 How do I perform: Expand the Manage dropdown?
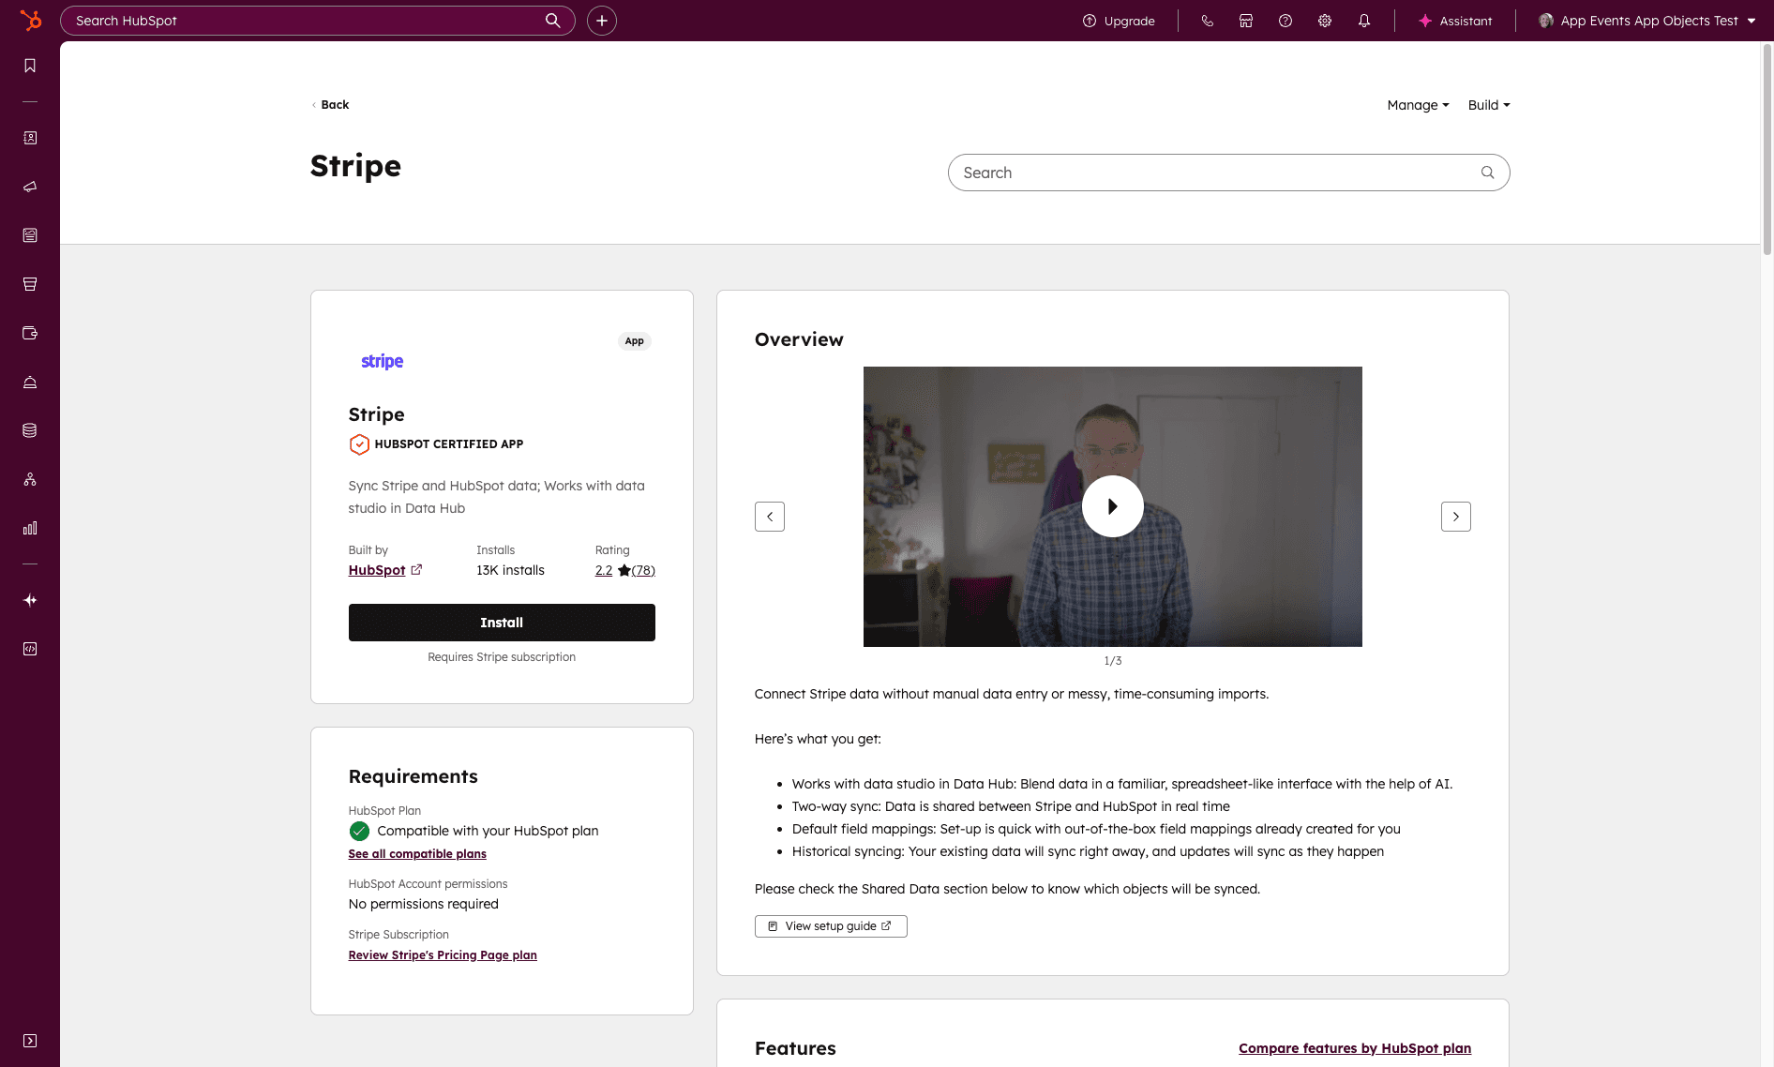pyautogui.click(x=1418, y=105)
